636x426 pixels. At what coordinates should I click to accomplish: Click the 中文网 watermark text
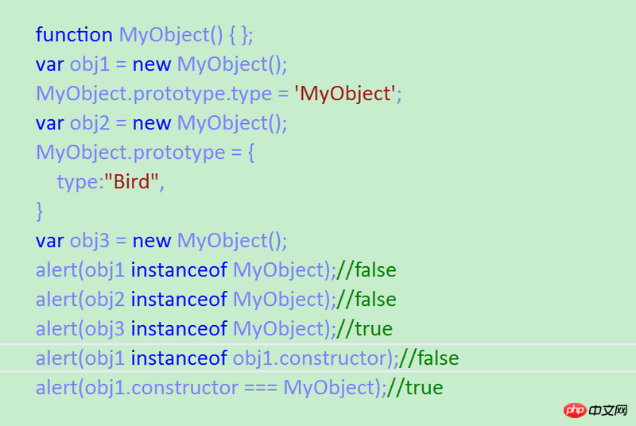[609, 410]
